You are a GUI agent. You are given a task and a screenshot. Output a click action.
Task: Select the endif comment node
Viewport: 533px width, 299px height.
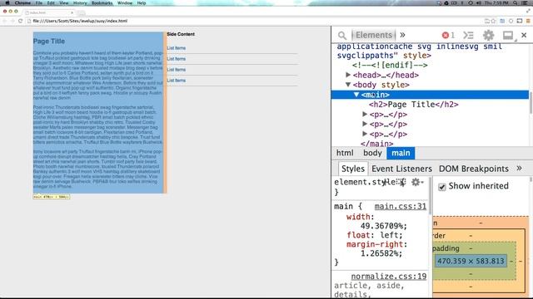pyautogui.click(x=390, y=65)
